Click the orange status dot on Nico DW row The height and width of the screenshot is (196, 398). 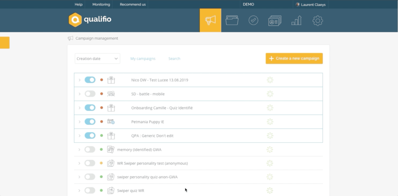coord(101,80)
